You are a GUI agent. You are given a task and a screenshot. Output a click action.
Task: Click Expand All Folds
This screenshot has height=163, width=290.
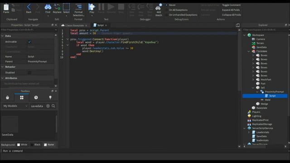pos(231,10)
